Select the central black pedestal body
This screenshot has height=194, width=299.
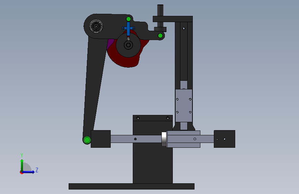(153, 164)
